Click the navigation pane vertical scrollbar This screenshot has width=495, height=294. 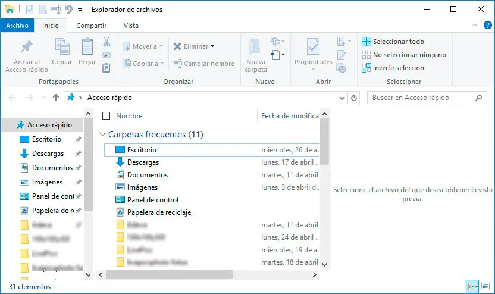pyautogui.click(x=89, y=165)
